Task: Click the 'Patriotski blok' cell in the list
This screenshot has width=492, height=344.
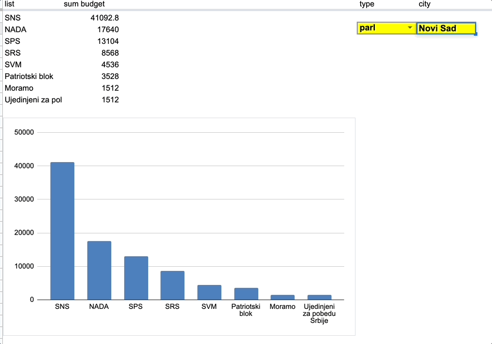Action: coord(29,77)
